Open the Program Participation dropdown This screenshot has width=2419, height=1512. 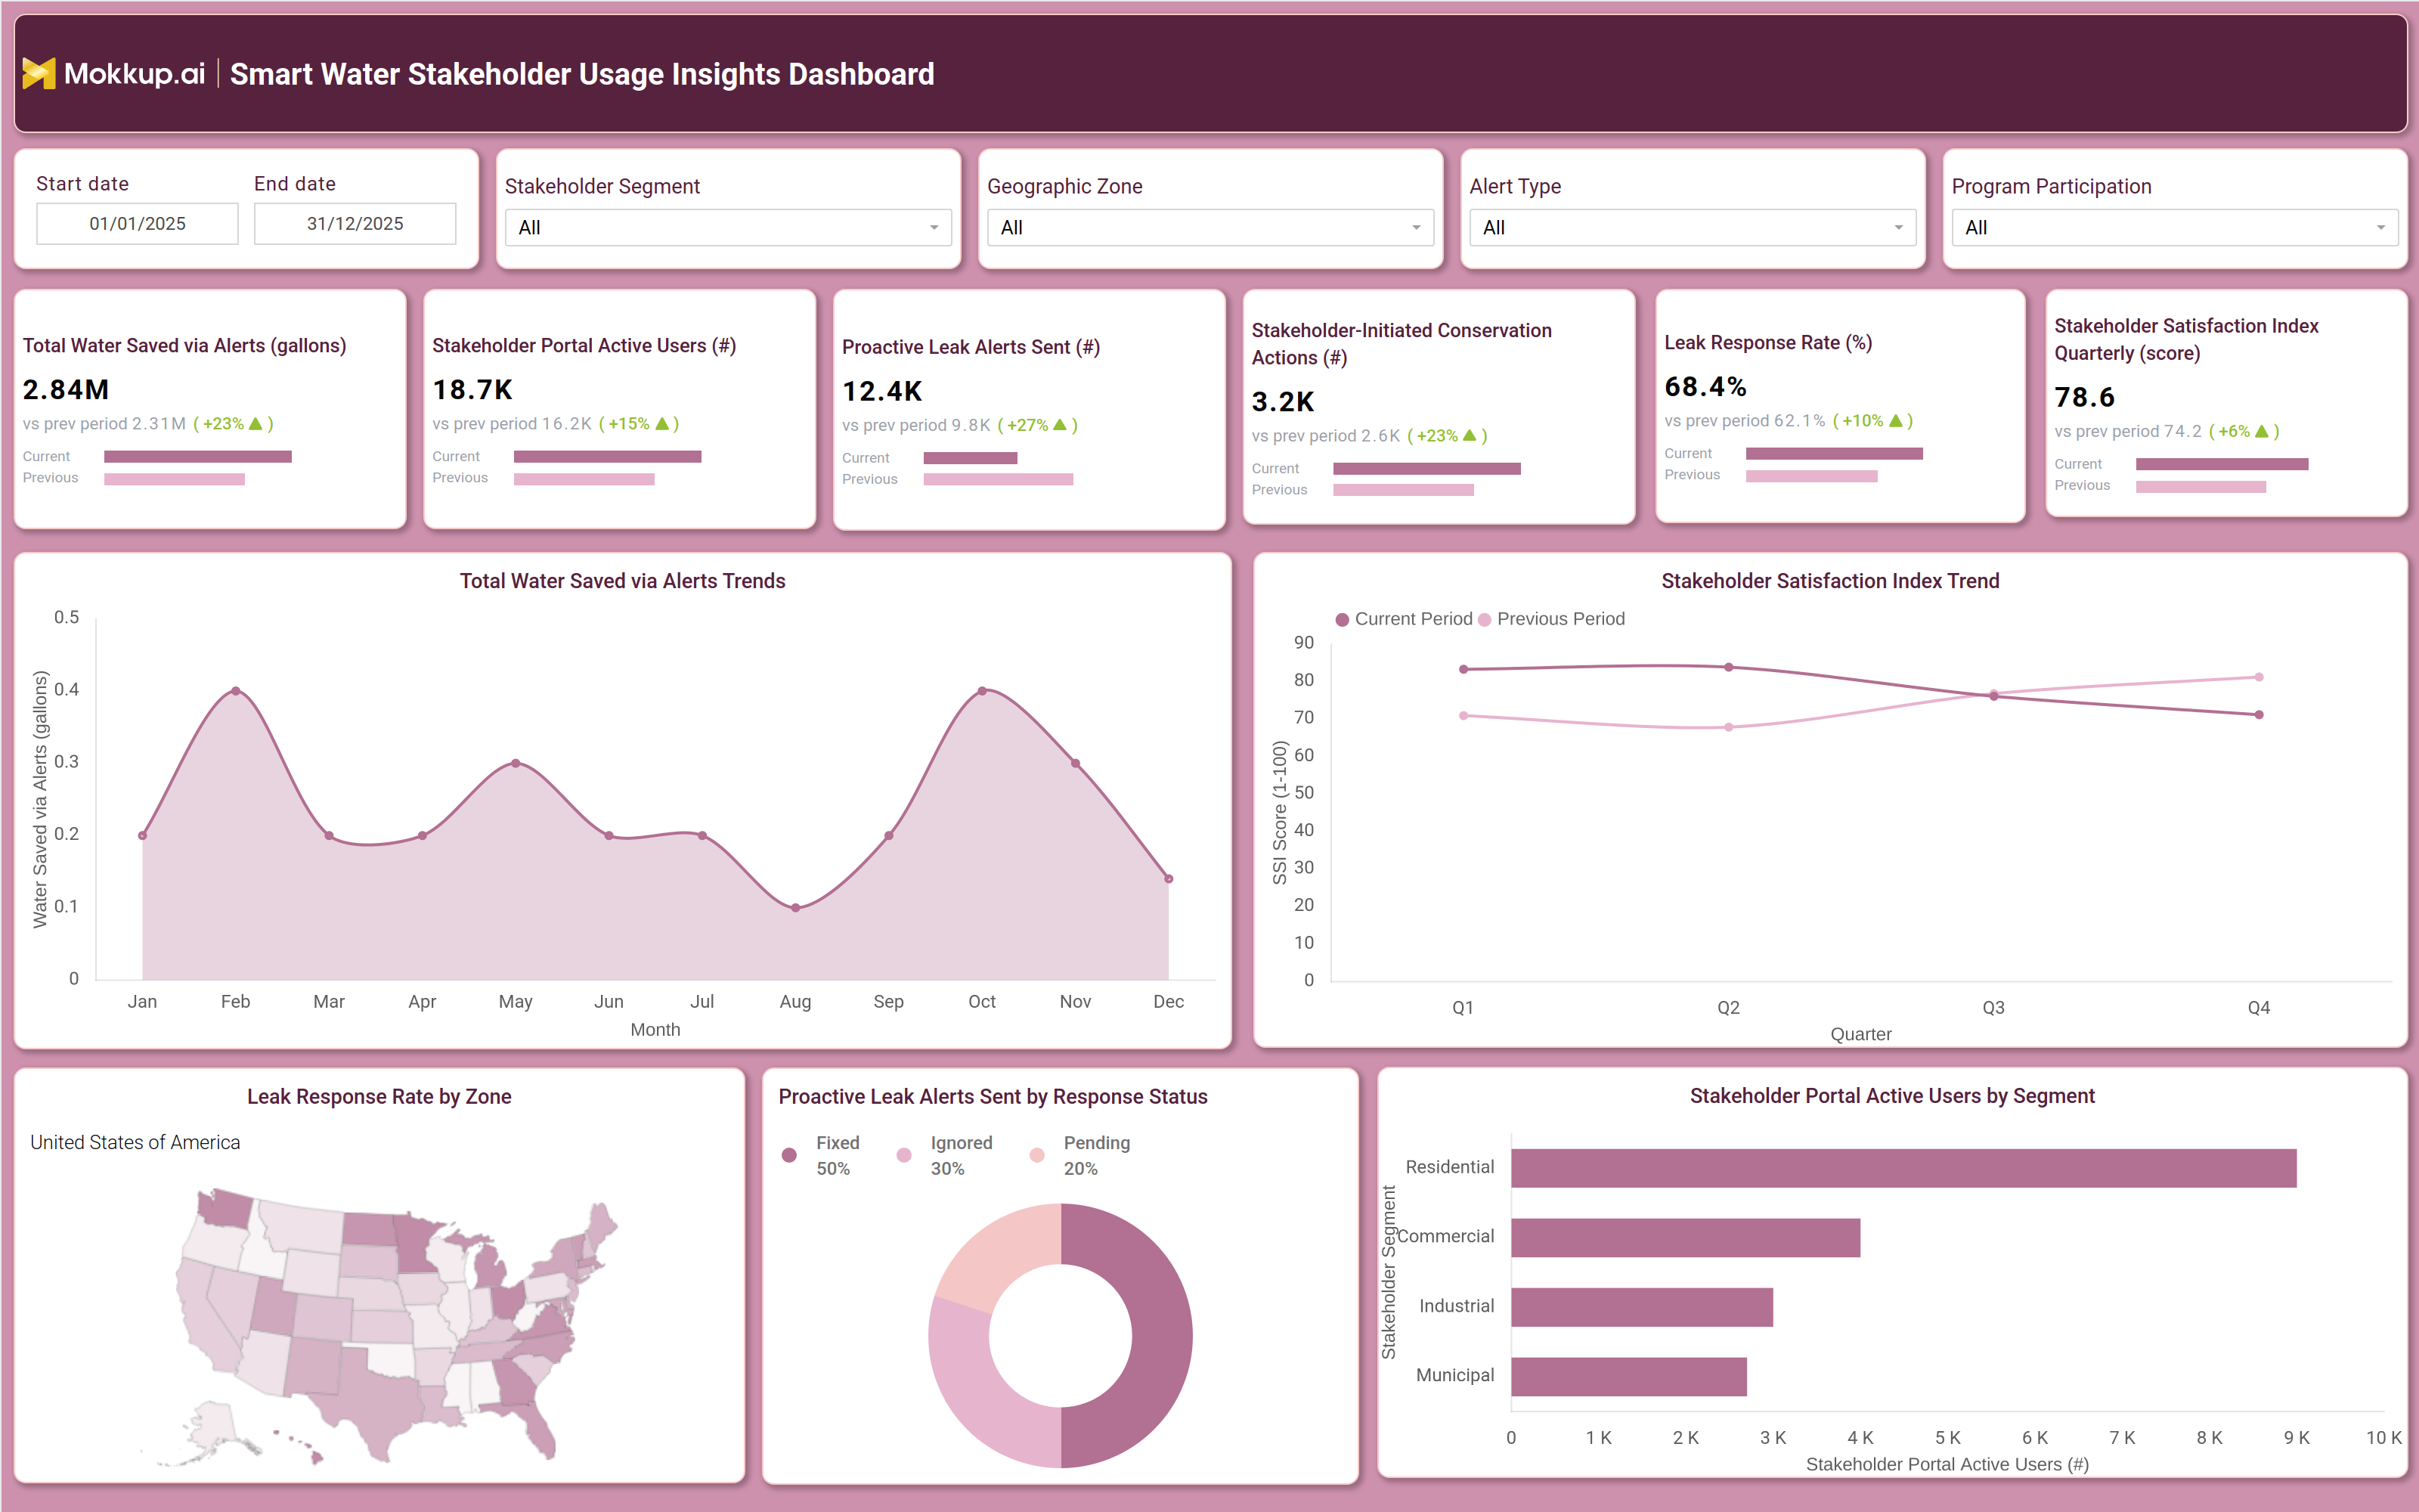[2174, 228]
